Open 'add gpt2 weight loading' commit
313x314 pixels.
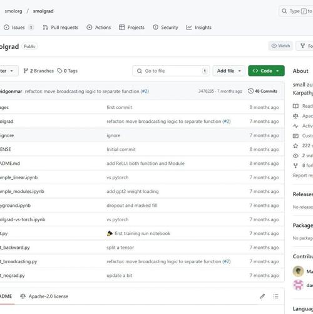point(133,191)
